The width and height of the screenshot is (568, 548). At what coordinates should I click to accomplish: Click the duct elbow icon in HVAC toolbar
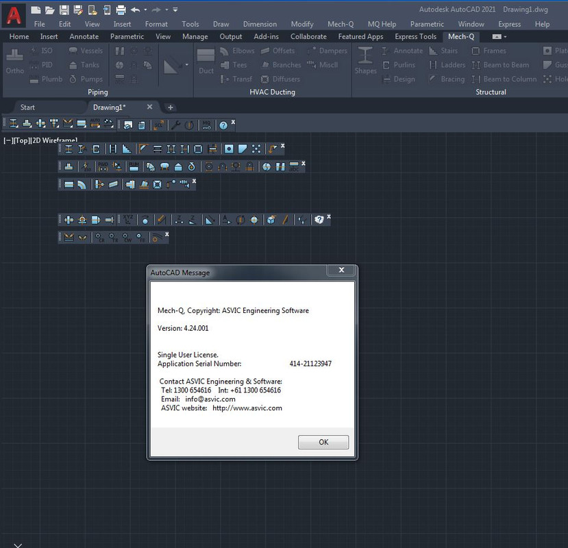tap(82, 185)
